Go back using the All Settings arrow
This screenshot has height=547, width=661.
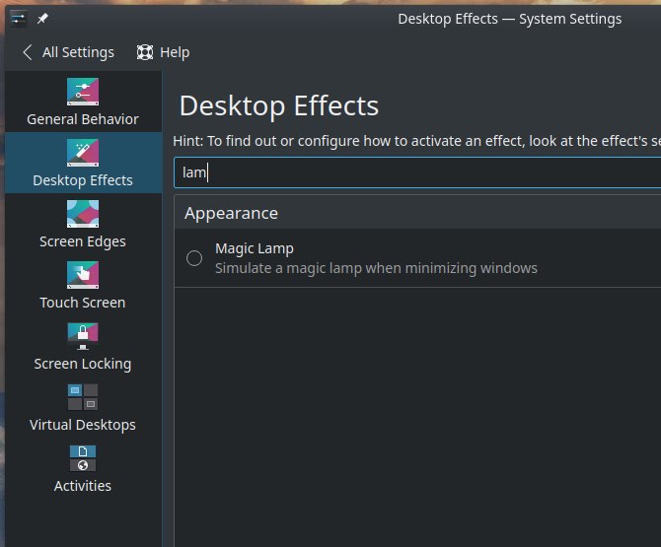pyautogui.click(x=28, y=52)
